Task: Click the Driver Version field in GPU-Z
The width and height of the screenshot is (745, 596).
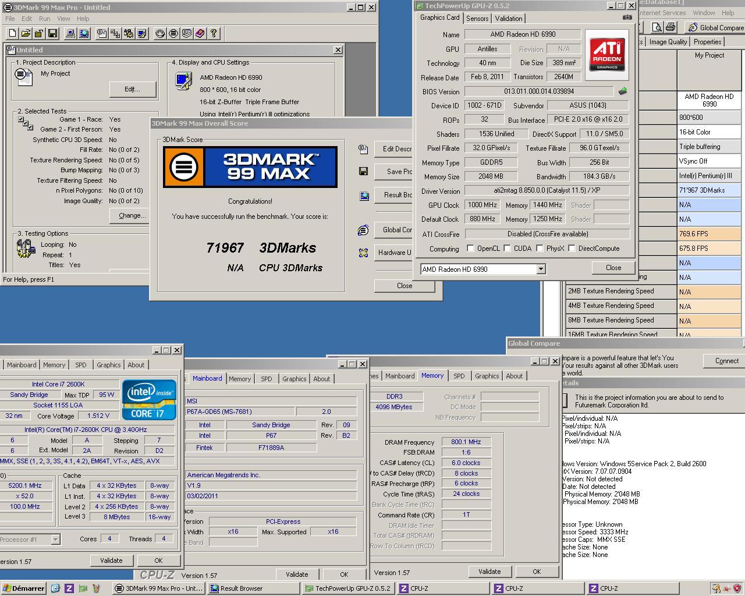Action: pyautogui.click(x=547, y=190)
